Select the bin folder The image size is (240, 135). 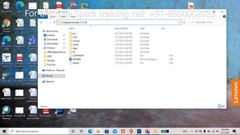click(x=74, y=33)
